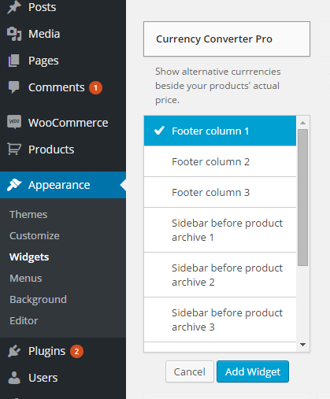Select Footer column 1 widget area
The width and height of the screenshot is (330, 399).
point(220,131)
